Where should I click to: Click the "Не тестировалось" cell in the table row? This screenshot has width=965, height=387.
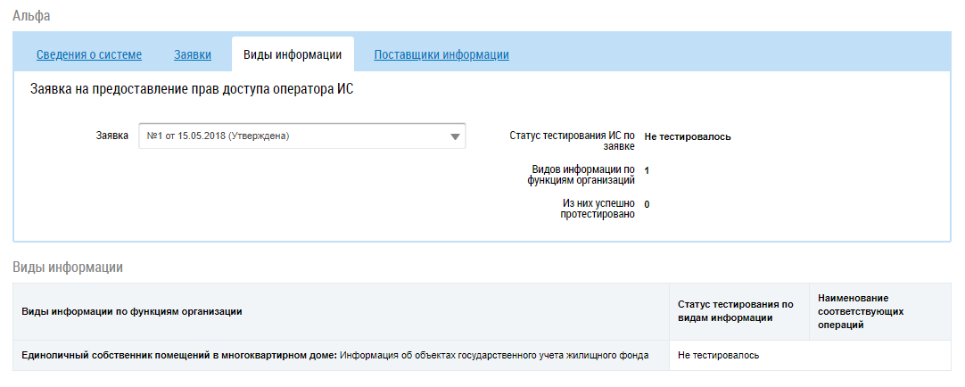tap(718, 355)
